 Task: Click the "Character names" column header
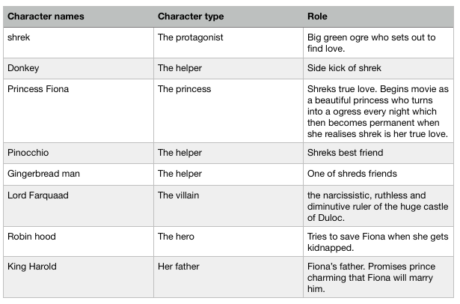(46, 16)
